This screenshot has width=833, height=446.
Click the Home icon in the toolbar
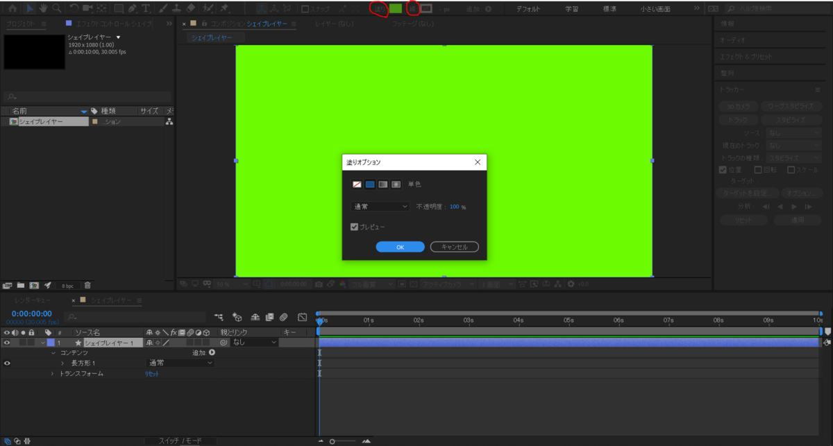click(12, 8)
